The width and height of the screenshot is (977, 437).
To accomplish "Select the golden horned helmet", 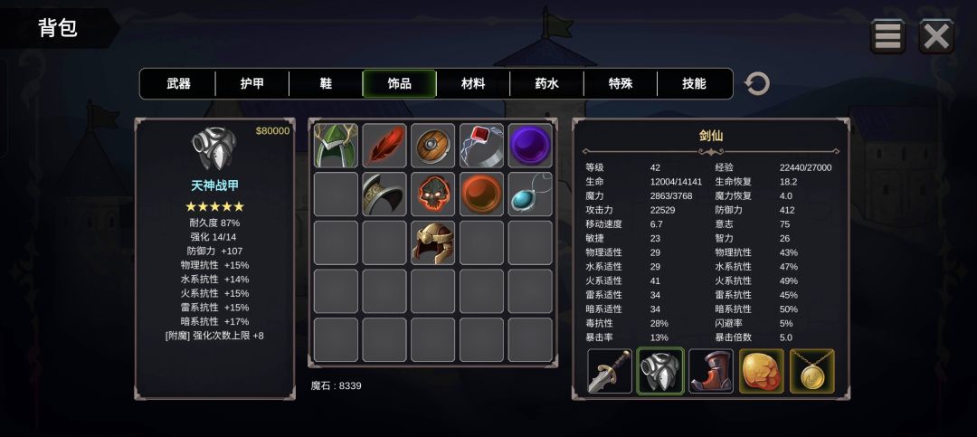I will [433, 242].
